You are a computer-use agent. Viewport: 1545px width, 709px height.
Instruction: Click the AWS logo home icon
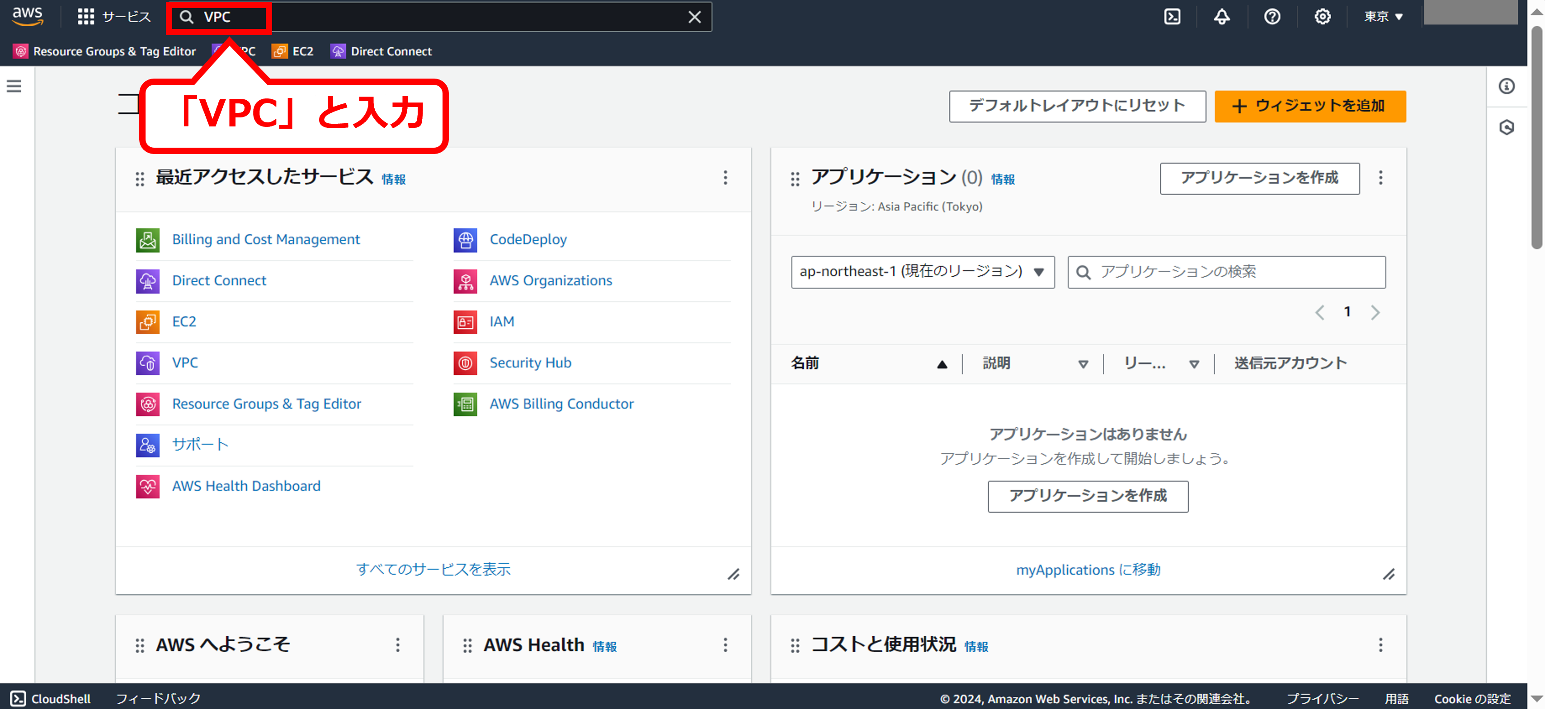coord(28,16)
